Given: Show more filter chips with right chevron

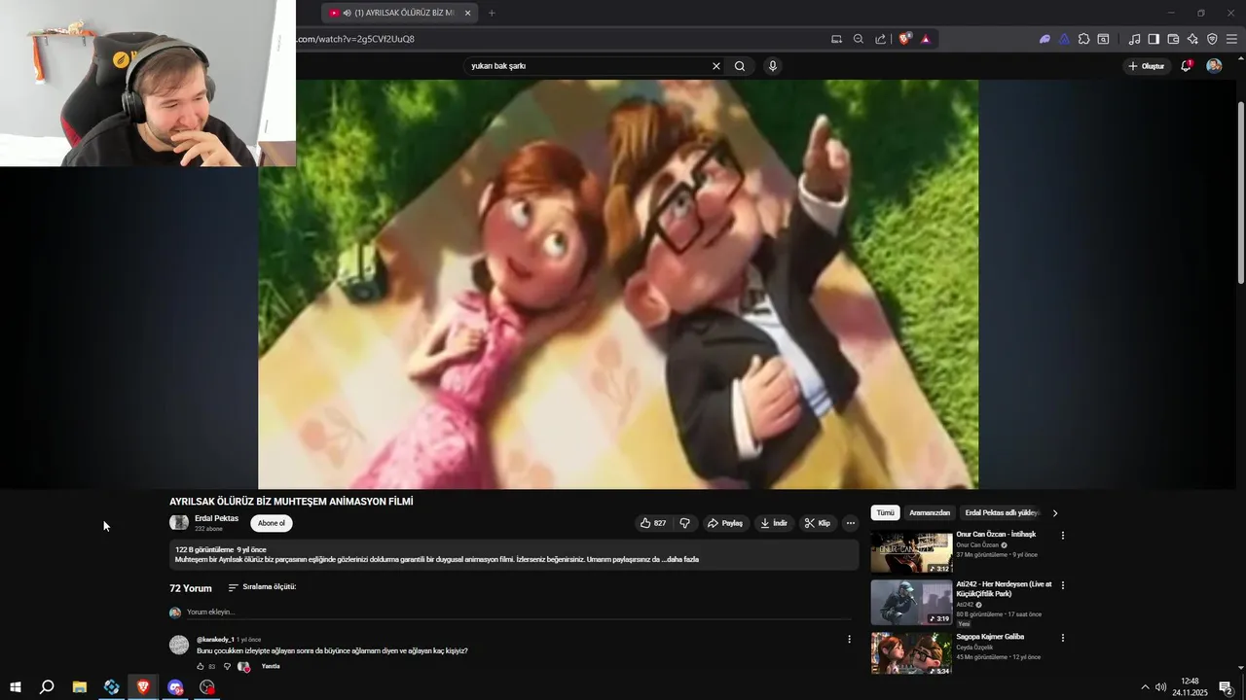Looking at the screenshot, I should pyautogui.click(x=1054, y=513).
